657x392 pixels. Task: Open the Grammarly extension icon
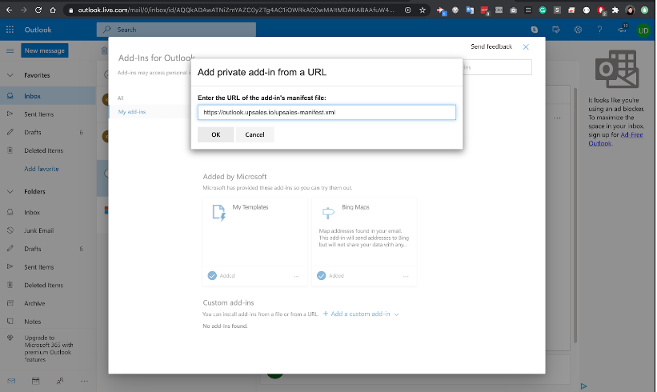pyautogui.click(x=543, y=10)
